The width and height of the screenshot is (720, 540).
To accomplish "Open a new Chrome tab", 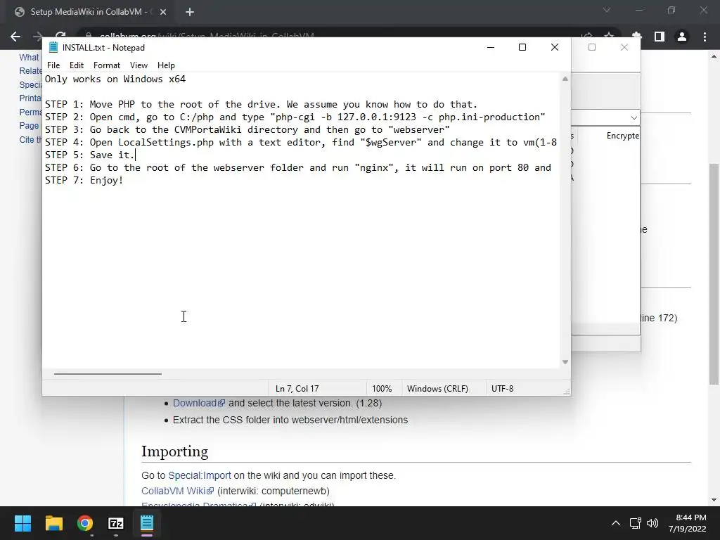I will 190,12.
